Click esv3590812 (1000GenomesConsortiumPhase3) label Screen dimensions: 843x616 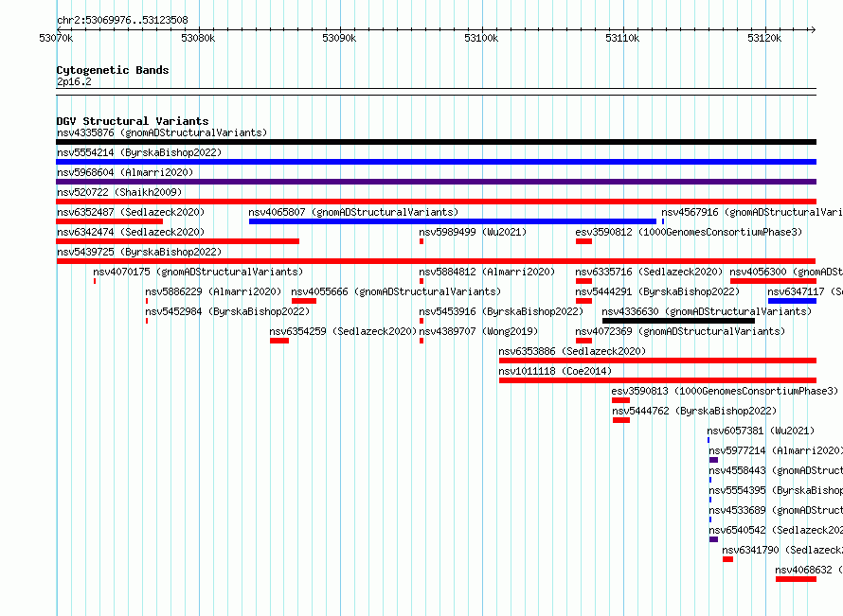tap(689, 232)
